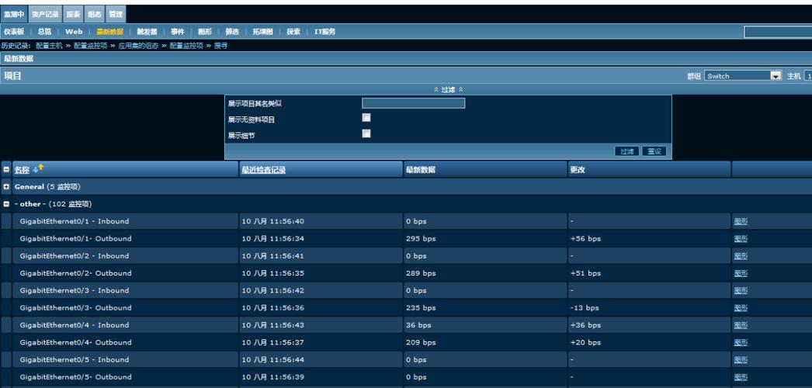Click the 295 bps latest value
812x388 pixels.
click(x=421, y=238)
